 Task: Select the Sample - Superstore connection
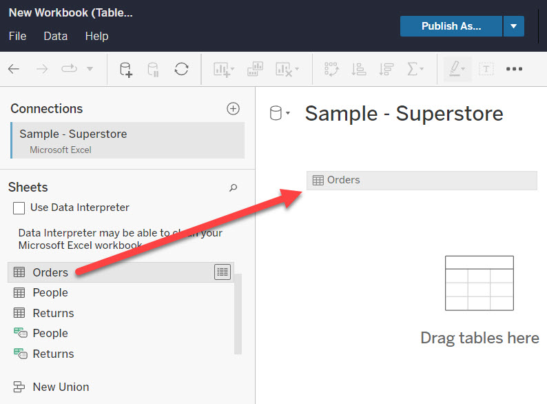pos(127,141)
